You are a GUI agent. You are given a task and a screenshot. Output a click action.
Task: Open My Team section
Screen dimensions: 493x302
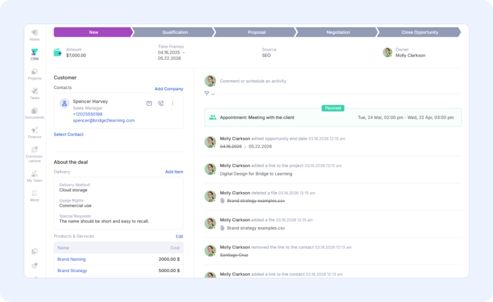tap(34, 176)
